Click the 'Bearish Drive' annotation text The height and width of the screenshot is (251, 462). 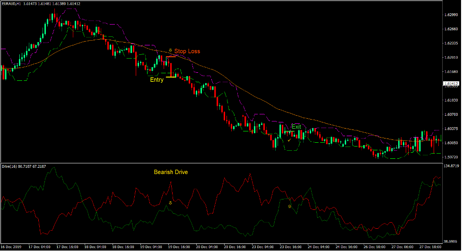pos(171,172)
